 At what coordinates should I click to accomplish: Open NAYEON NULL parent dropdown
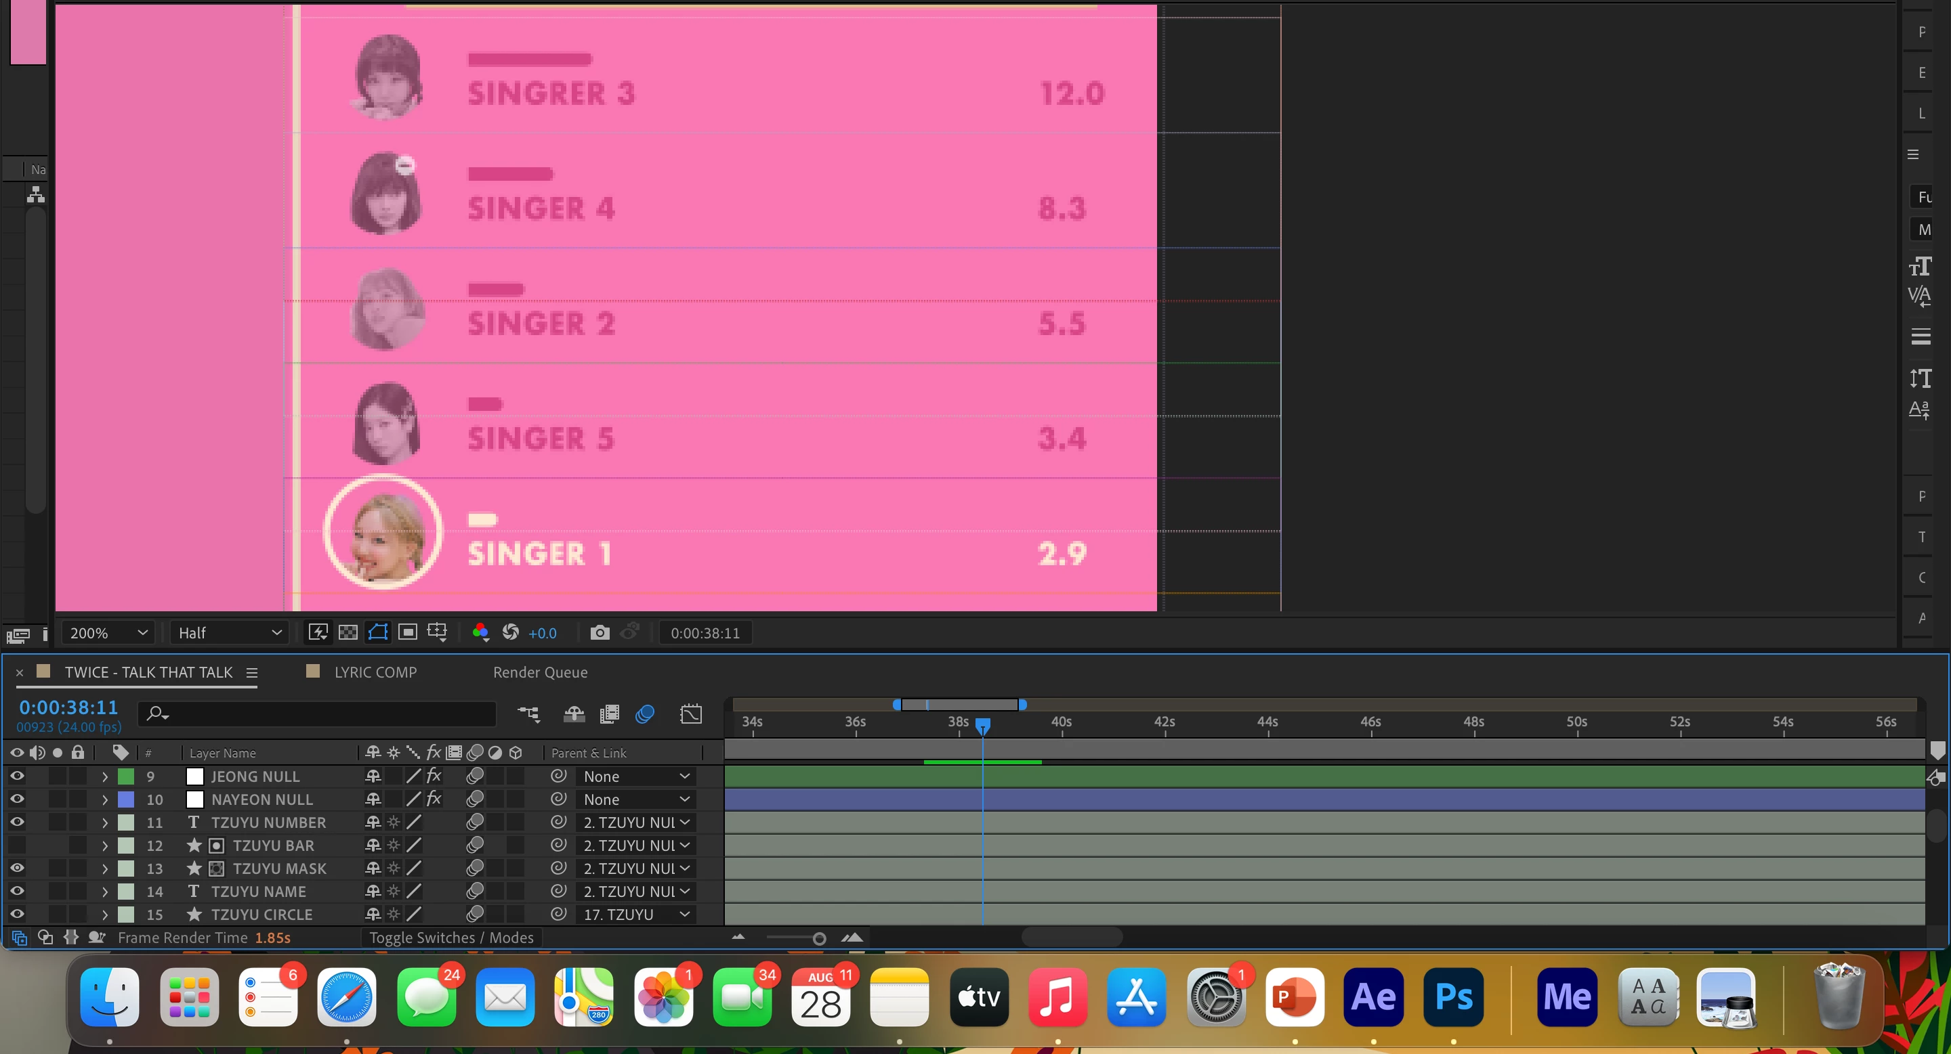coord(635,799)
